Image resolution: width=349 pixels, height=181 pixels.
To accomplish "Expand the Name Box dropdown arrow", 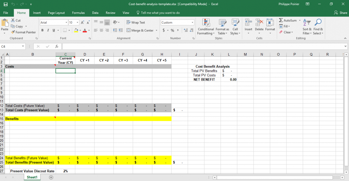I will point(23,46).
